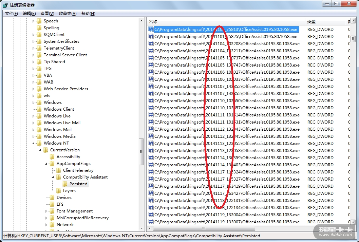Select the ClientTelemetry tree item

78,170
